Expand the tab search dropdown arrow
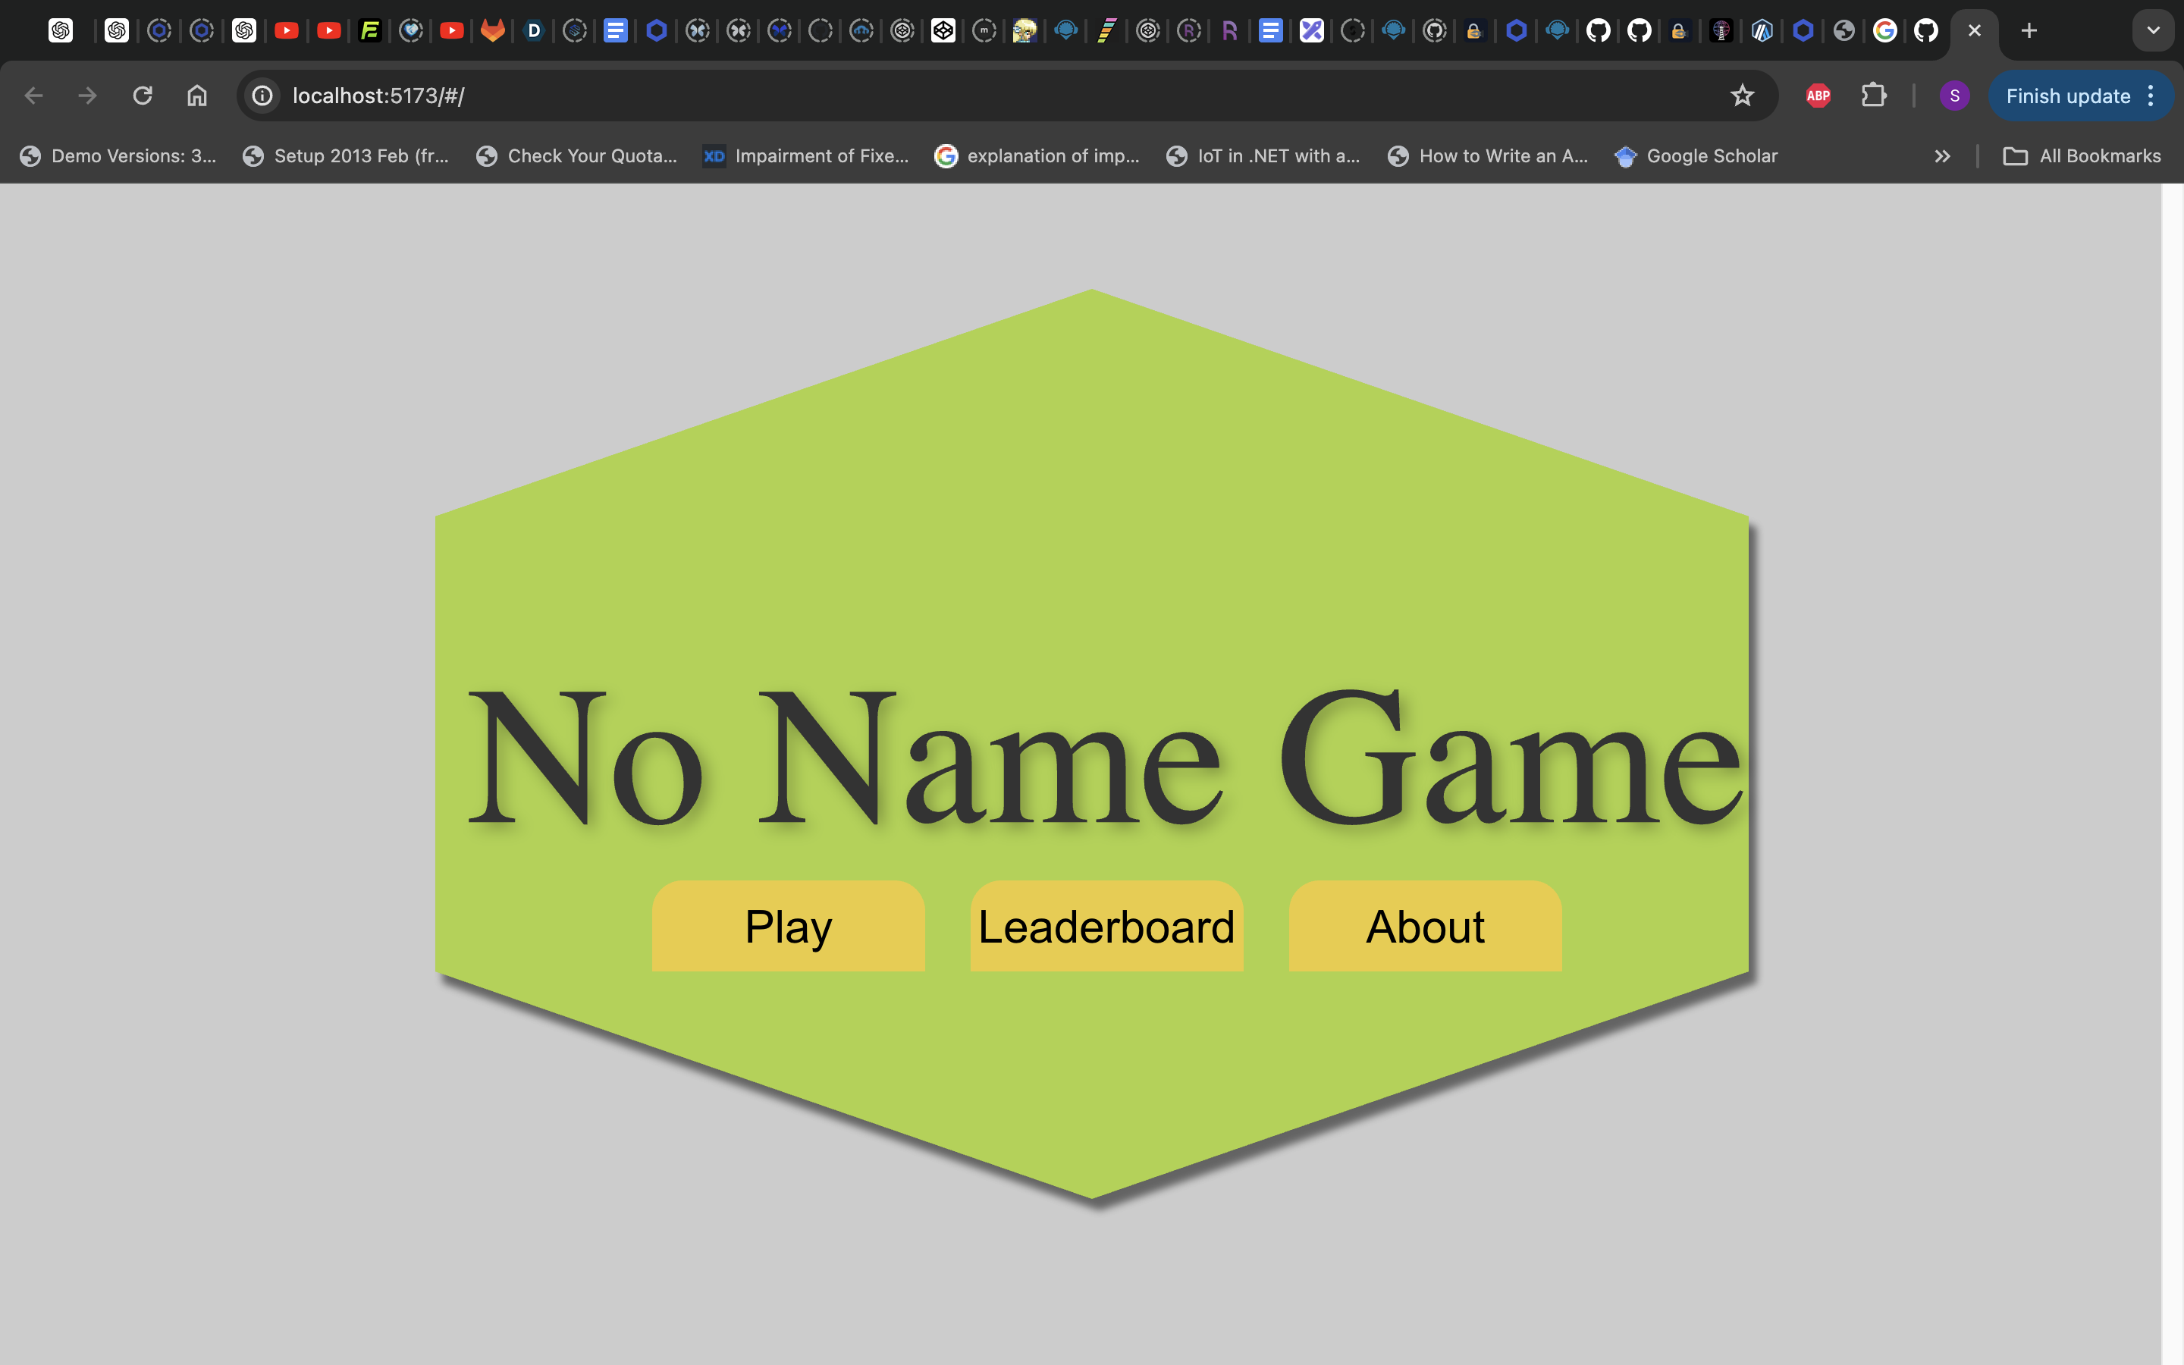This screenshot has height=1365, width=2184. click(2154, 30)
